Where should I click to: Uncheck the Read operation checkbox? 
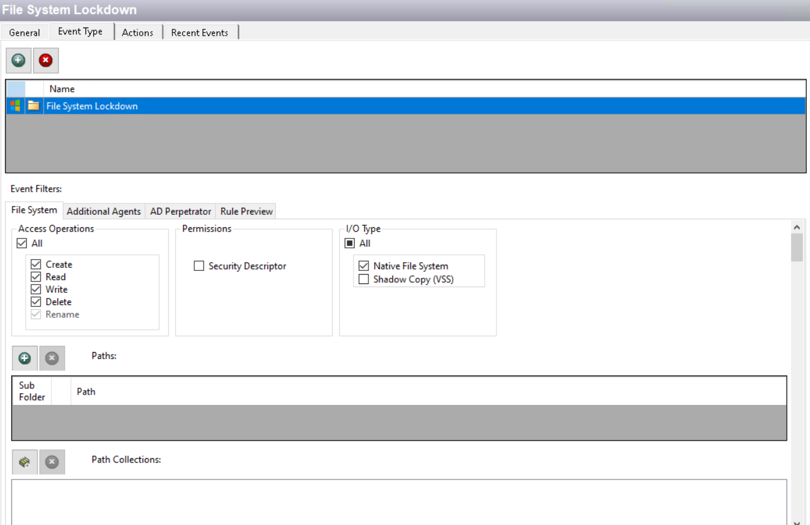[x=36, y=277]
